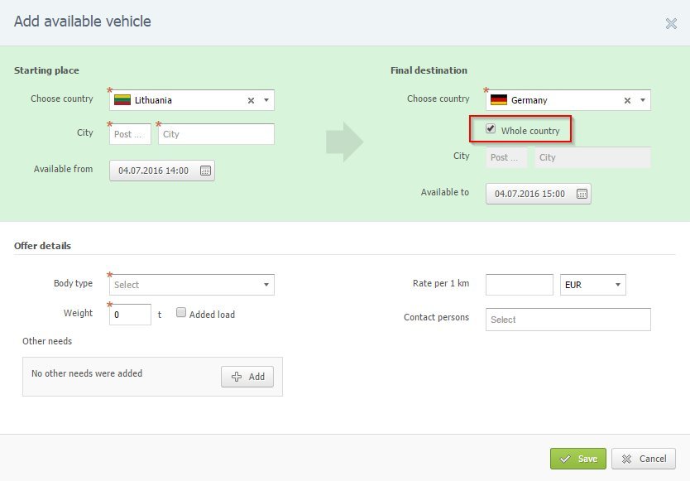The image size is (690, 481).
Task: Focus the starting place City text field
Action: [216, 134]
